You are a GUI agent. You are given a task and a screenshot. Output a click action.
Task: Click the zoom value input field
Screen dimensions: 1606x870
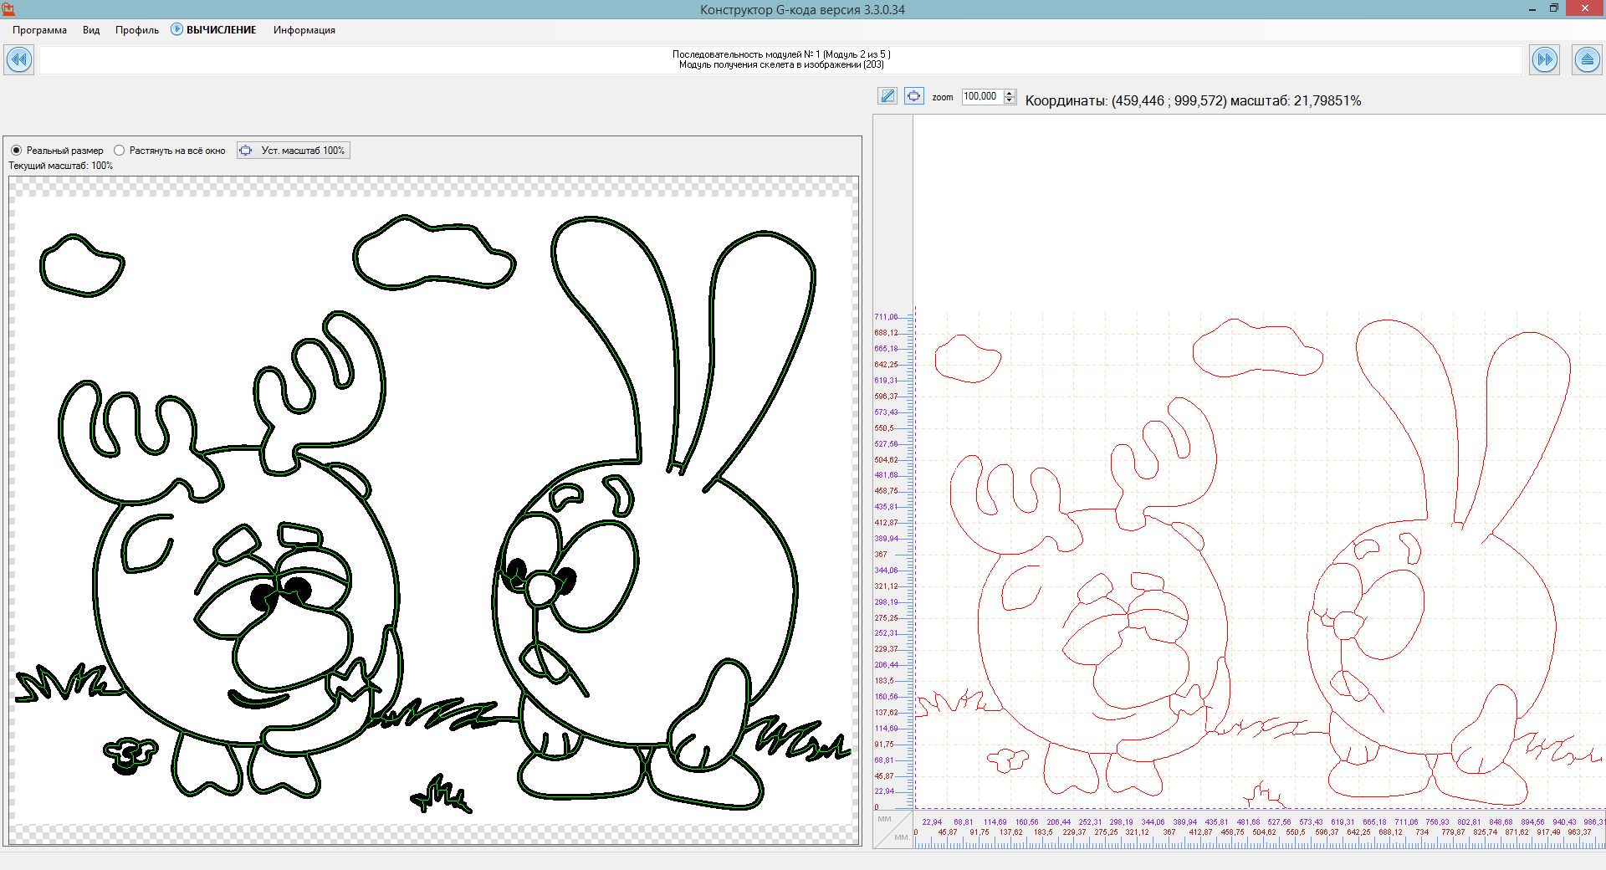click(x=982, y=97)
